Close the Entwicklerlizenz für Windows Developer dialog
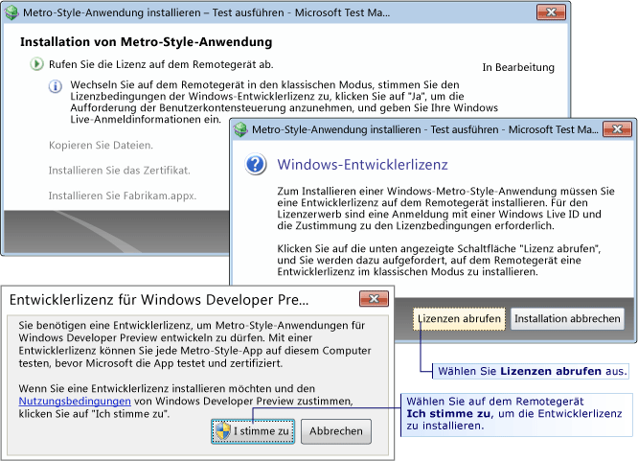 tap(374, 299)
